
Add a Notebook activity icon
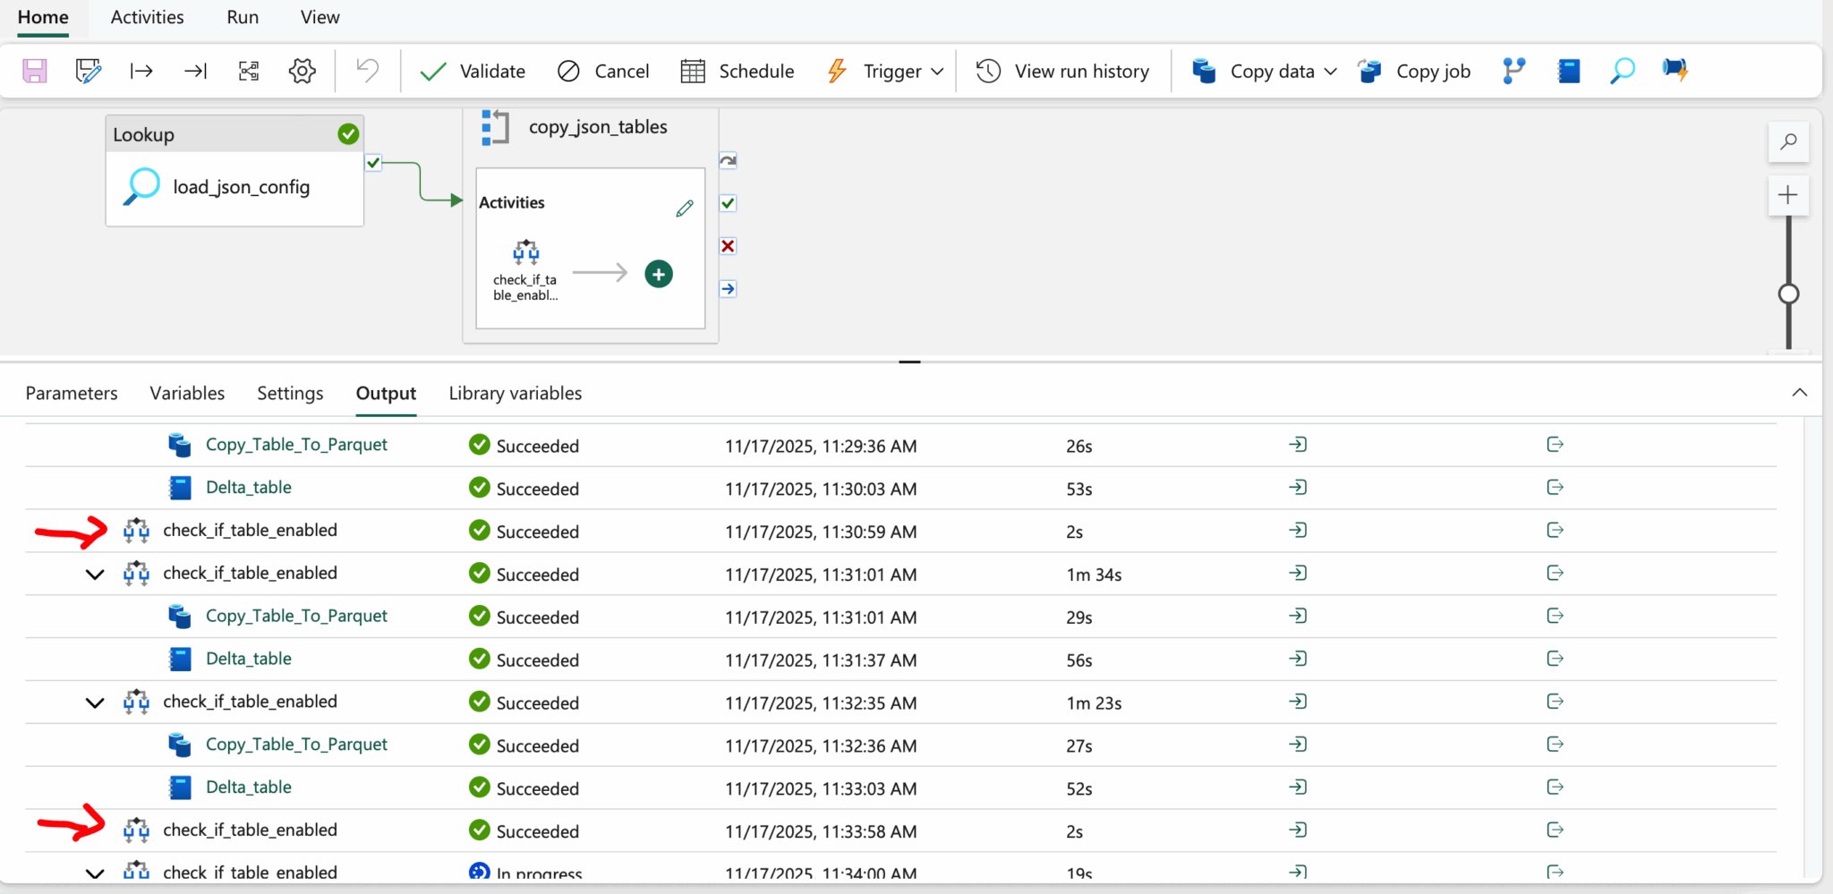click(1568, 71)
